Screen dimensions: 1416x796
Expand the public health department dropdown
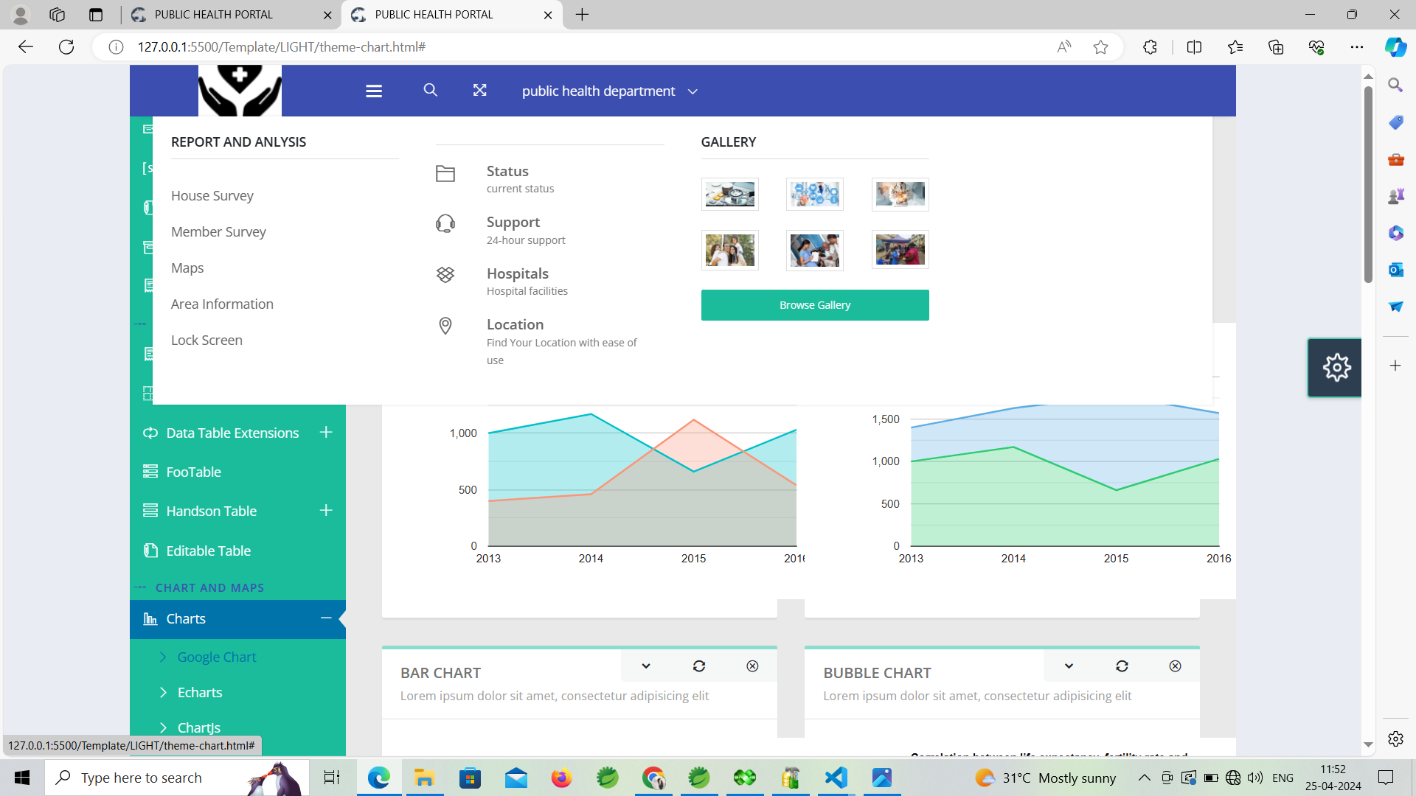pyautogui.click(x=609, y=91)
